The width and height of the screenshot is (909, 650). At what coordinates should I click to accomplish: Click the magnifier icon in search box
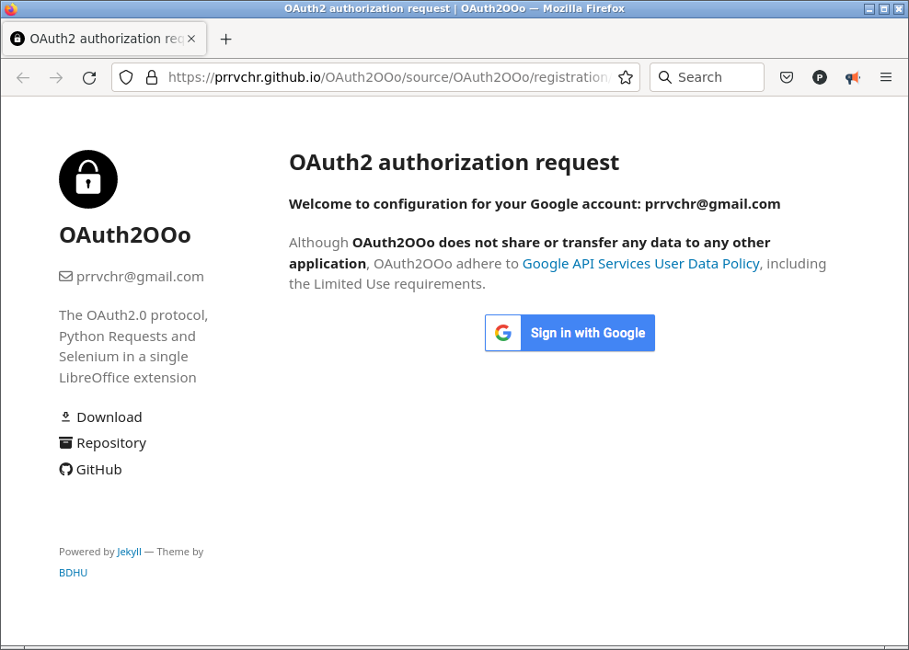pos(665,77)
